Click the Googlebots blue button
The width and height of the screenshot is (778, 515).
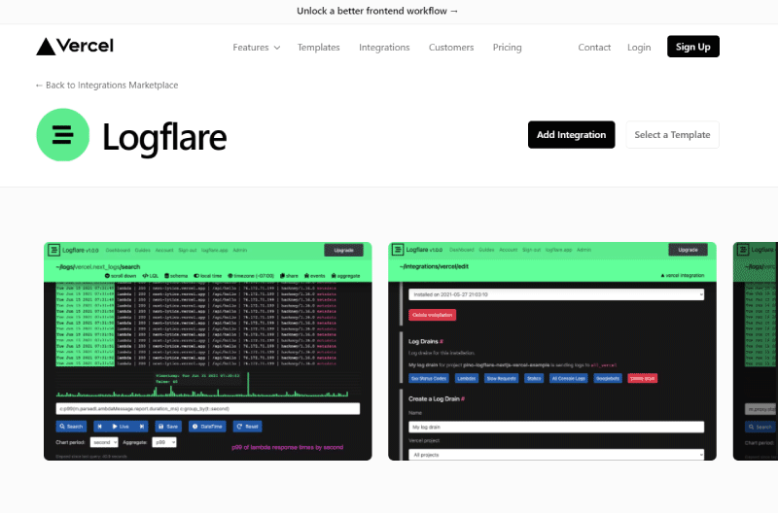tap(607, 378)
